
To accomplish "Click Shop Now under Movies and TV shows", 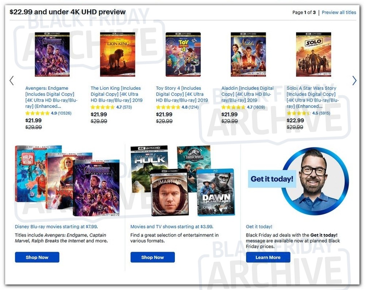I will (153, 257).
